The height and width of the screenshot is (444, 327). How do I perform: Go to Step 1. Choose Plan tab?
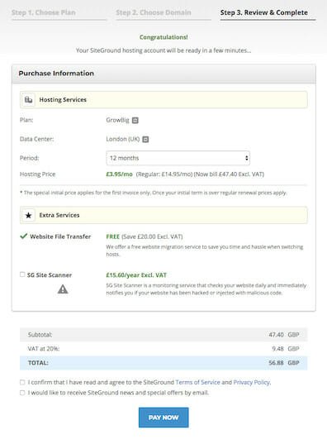point(44,12)
